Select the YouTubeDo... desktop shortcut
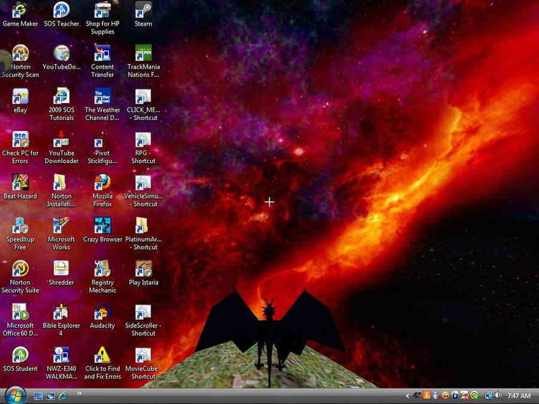 click(61, 57)
